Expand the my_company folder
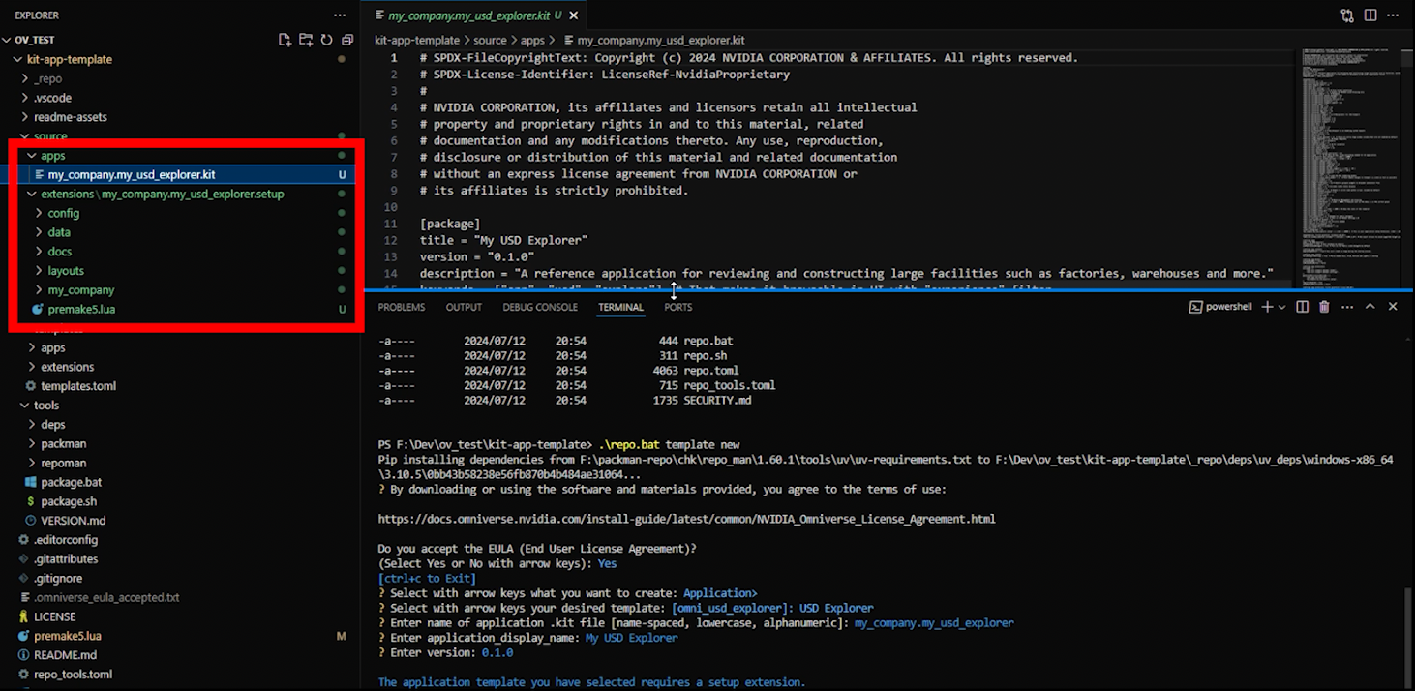The height and width of the screenshot is (691, 1415). coord(39,290)
